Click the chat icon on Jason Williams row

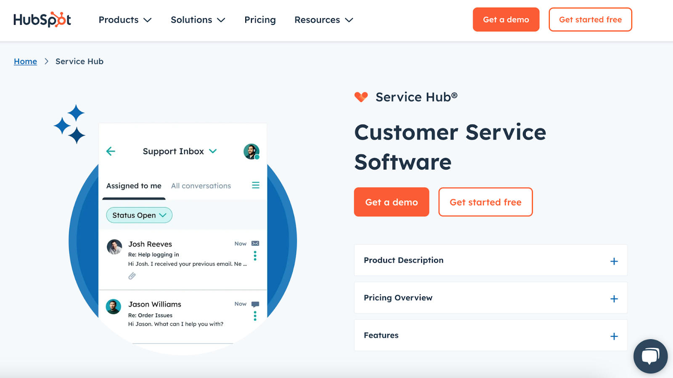[255, 304]
